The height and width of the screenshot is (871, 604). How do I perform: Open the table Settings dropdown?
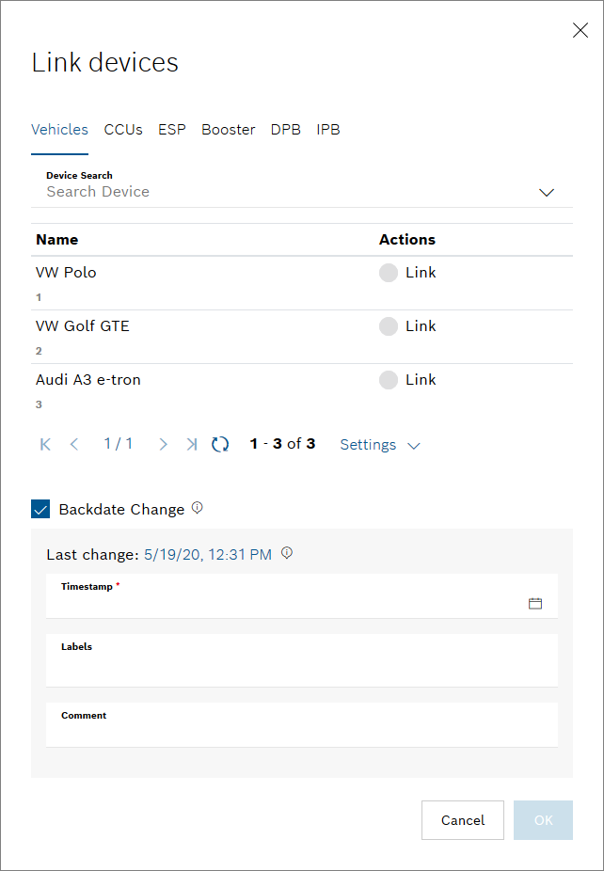pos(379,445)
